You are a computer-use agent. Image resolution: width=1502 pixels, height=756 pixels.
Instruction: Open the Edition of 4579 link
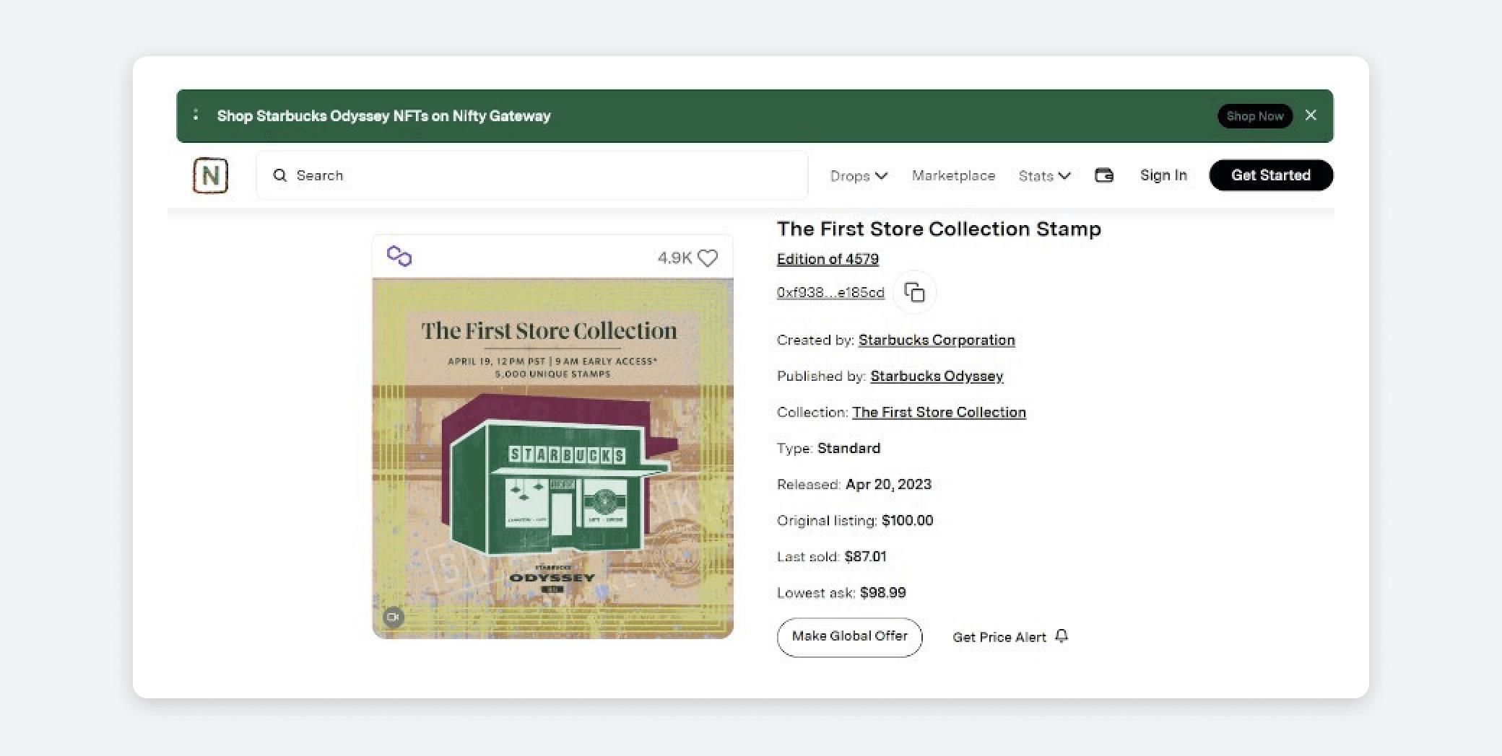[x=828, y=259]
